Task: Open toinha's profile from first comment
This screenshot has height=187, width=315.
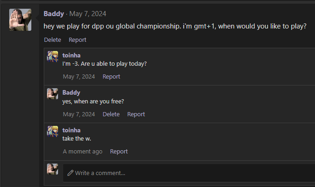Action: 71,55
